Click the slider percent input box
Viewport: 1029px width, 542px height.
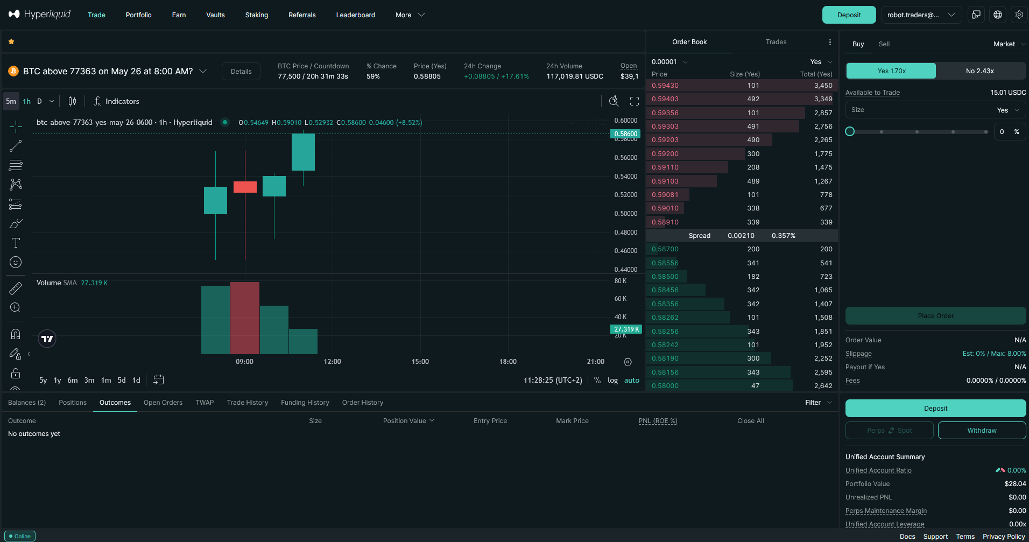tap(1009, 131)
